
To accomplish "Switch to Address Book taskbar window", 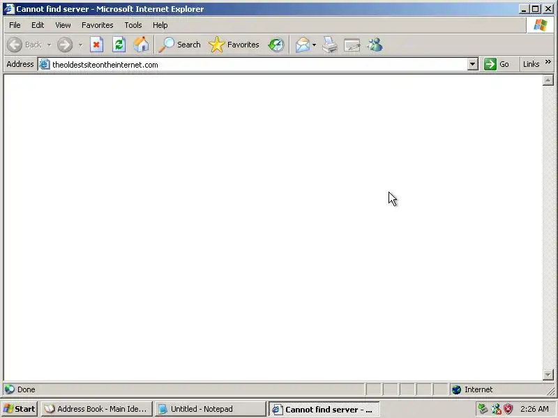I will click(x=96, y=409).
